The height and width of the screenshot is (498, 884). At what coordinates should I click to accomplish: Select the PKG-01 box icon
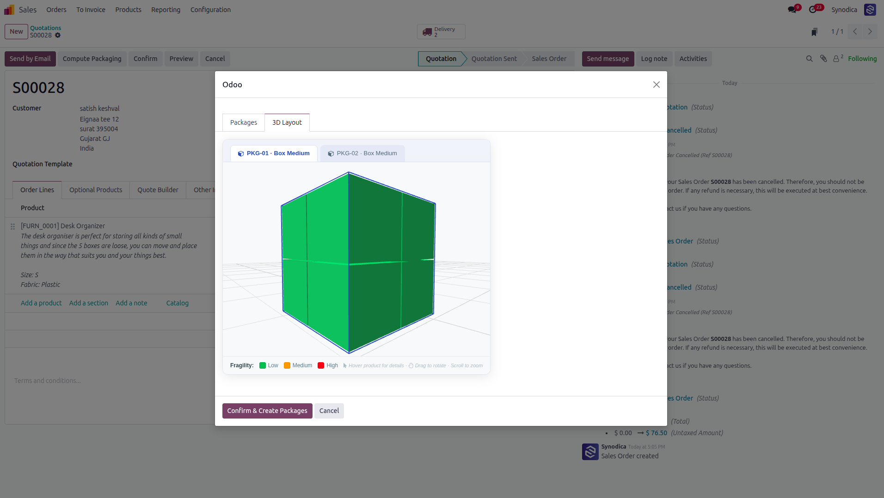click(x=241, y=153)
